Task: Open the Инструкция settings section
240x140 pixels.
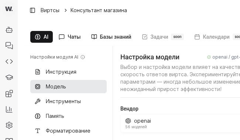Action: tap(68, 72)
